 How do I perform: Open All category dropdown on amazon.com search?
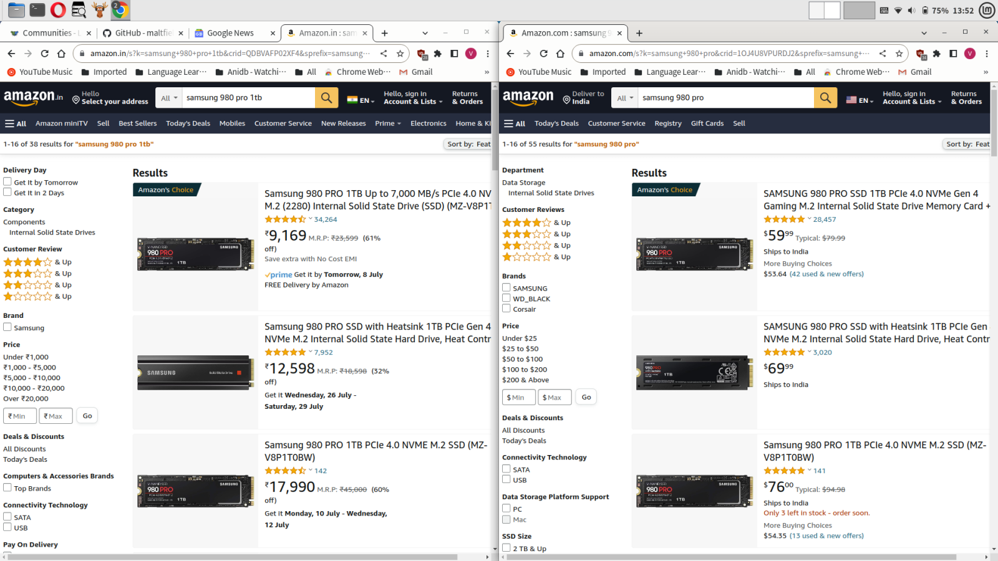625,98
